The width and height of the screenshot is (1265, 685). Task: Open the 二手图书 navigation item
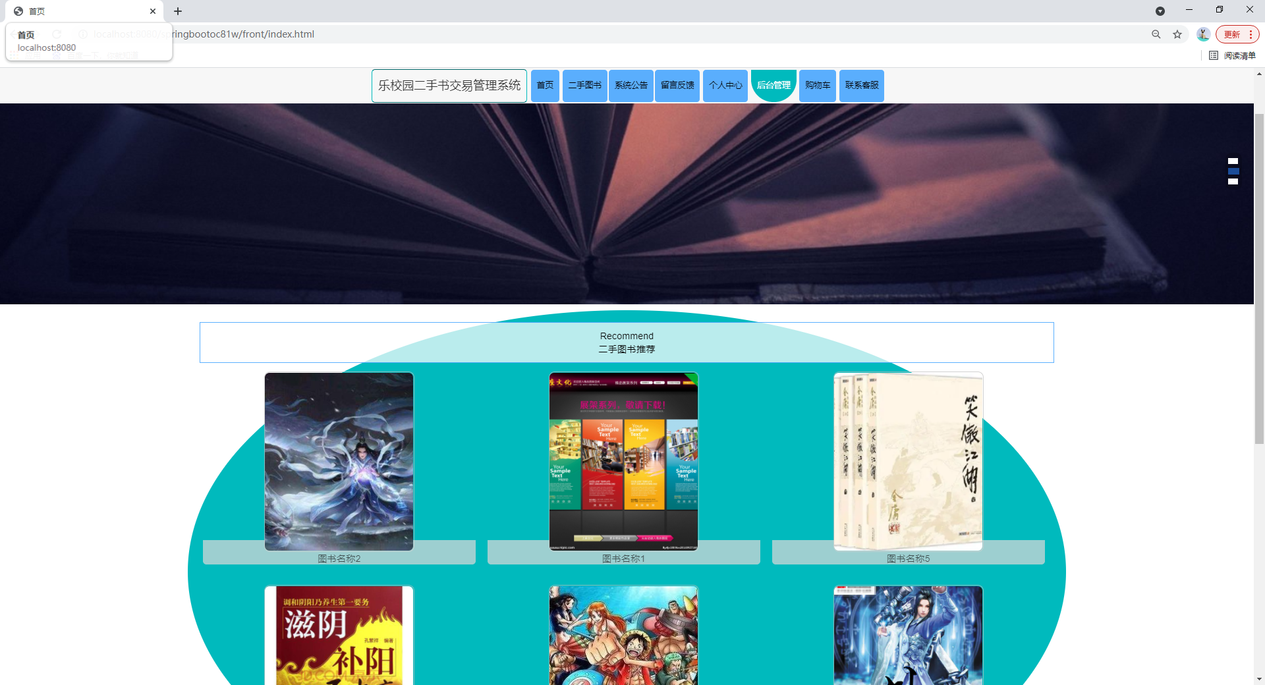[x=585, y=86]
